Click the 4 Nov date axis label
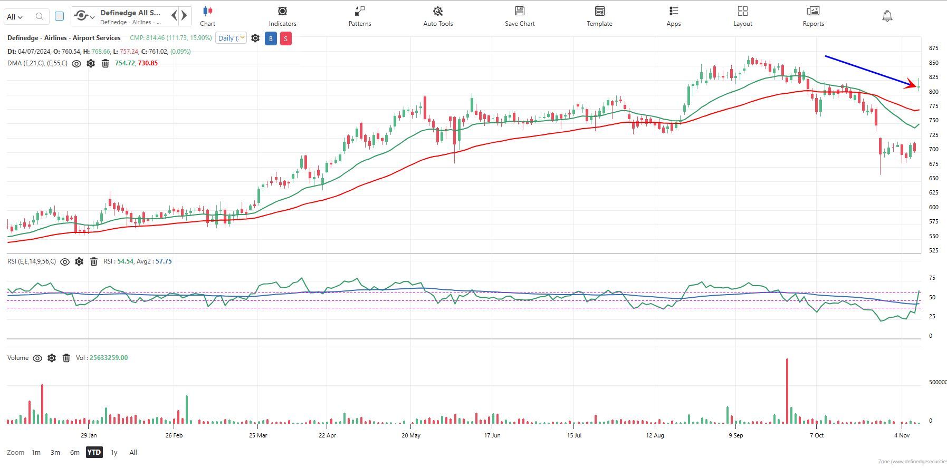Image resolution: width=947 pixels, height=468 pixels. coord(902,435)
